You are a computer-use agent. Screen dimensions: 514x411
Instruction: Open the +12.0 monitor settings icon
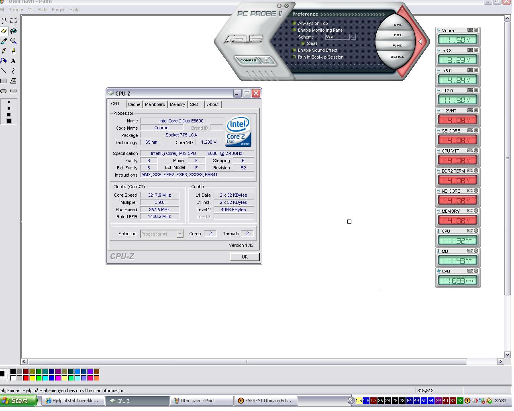[469, 90]
